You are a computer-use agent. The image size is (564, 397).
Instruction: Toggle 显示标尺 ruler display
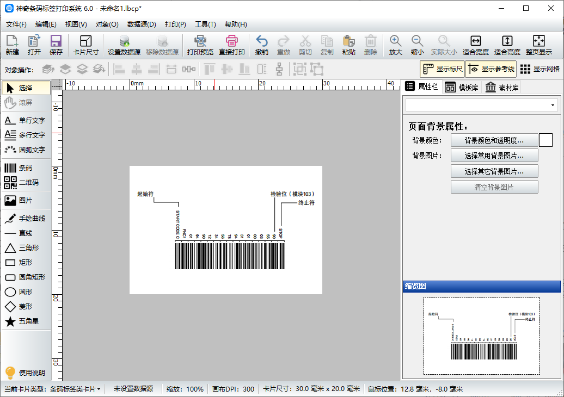443,69
